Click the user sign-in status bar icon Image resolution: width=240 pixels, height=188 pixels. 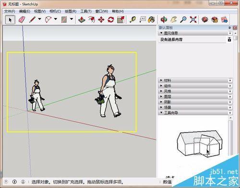point(23,182)
